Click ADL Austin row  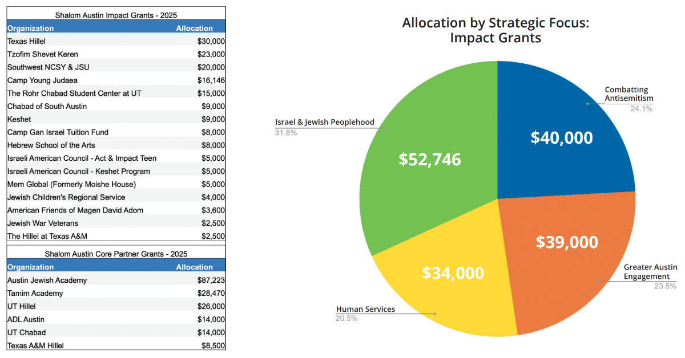click(116, 319)
